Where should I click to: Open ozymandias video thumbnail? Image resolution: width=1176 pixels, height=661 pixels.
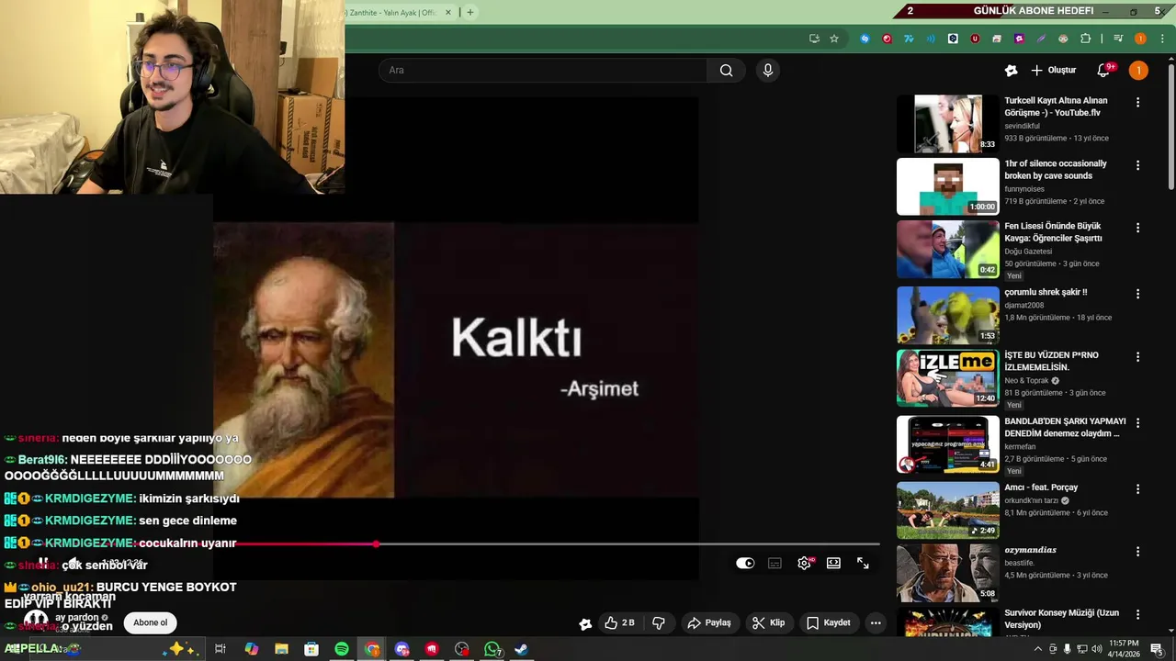947,573
